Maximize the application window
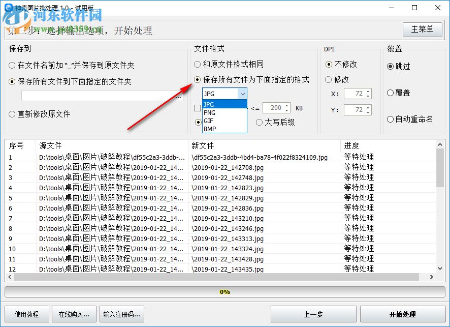 click(414, 8)
